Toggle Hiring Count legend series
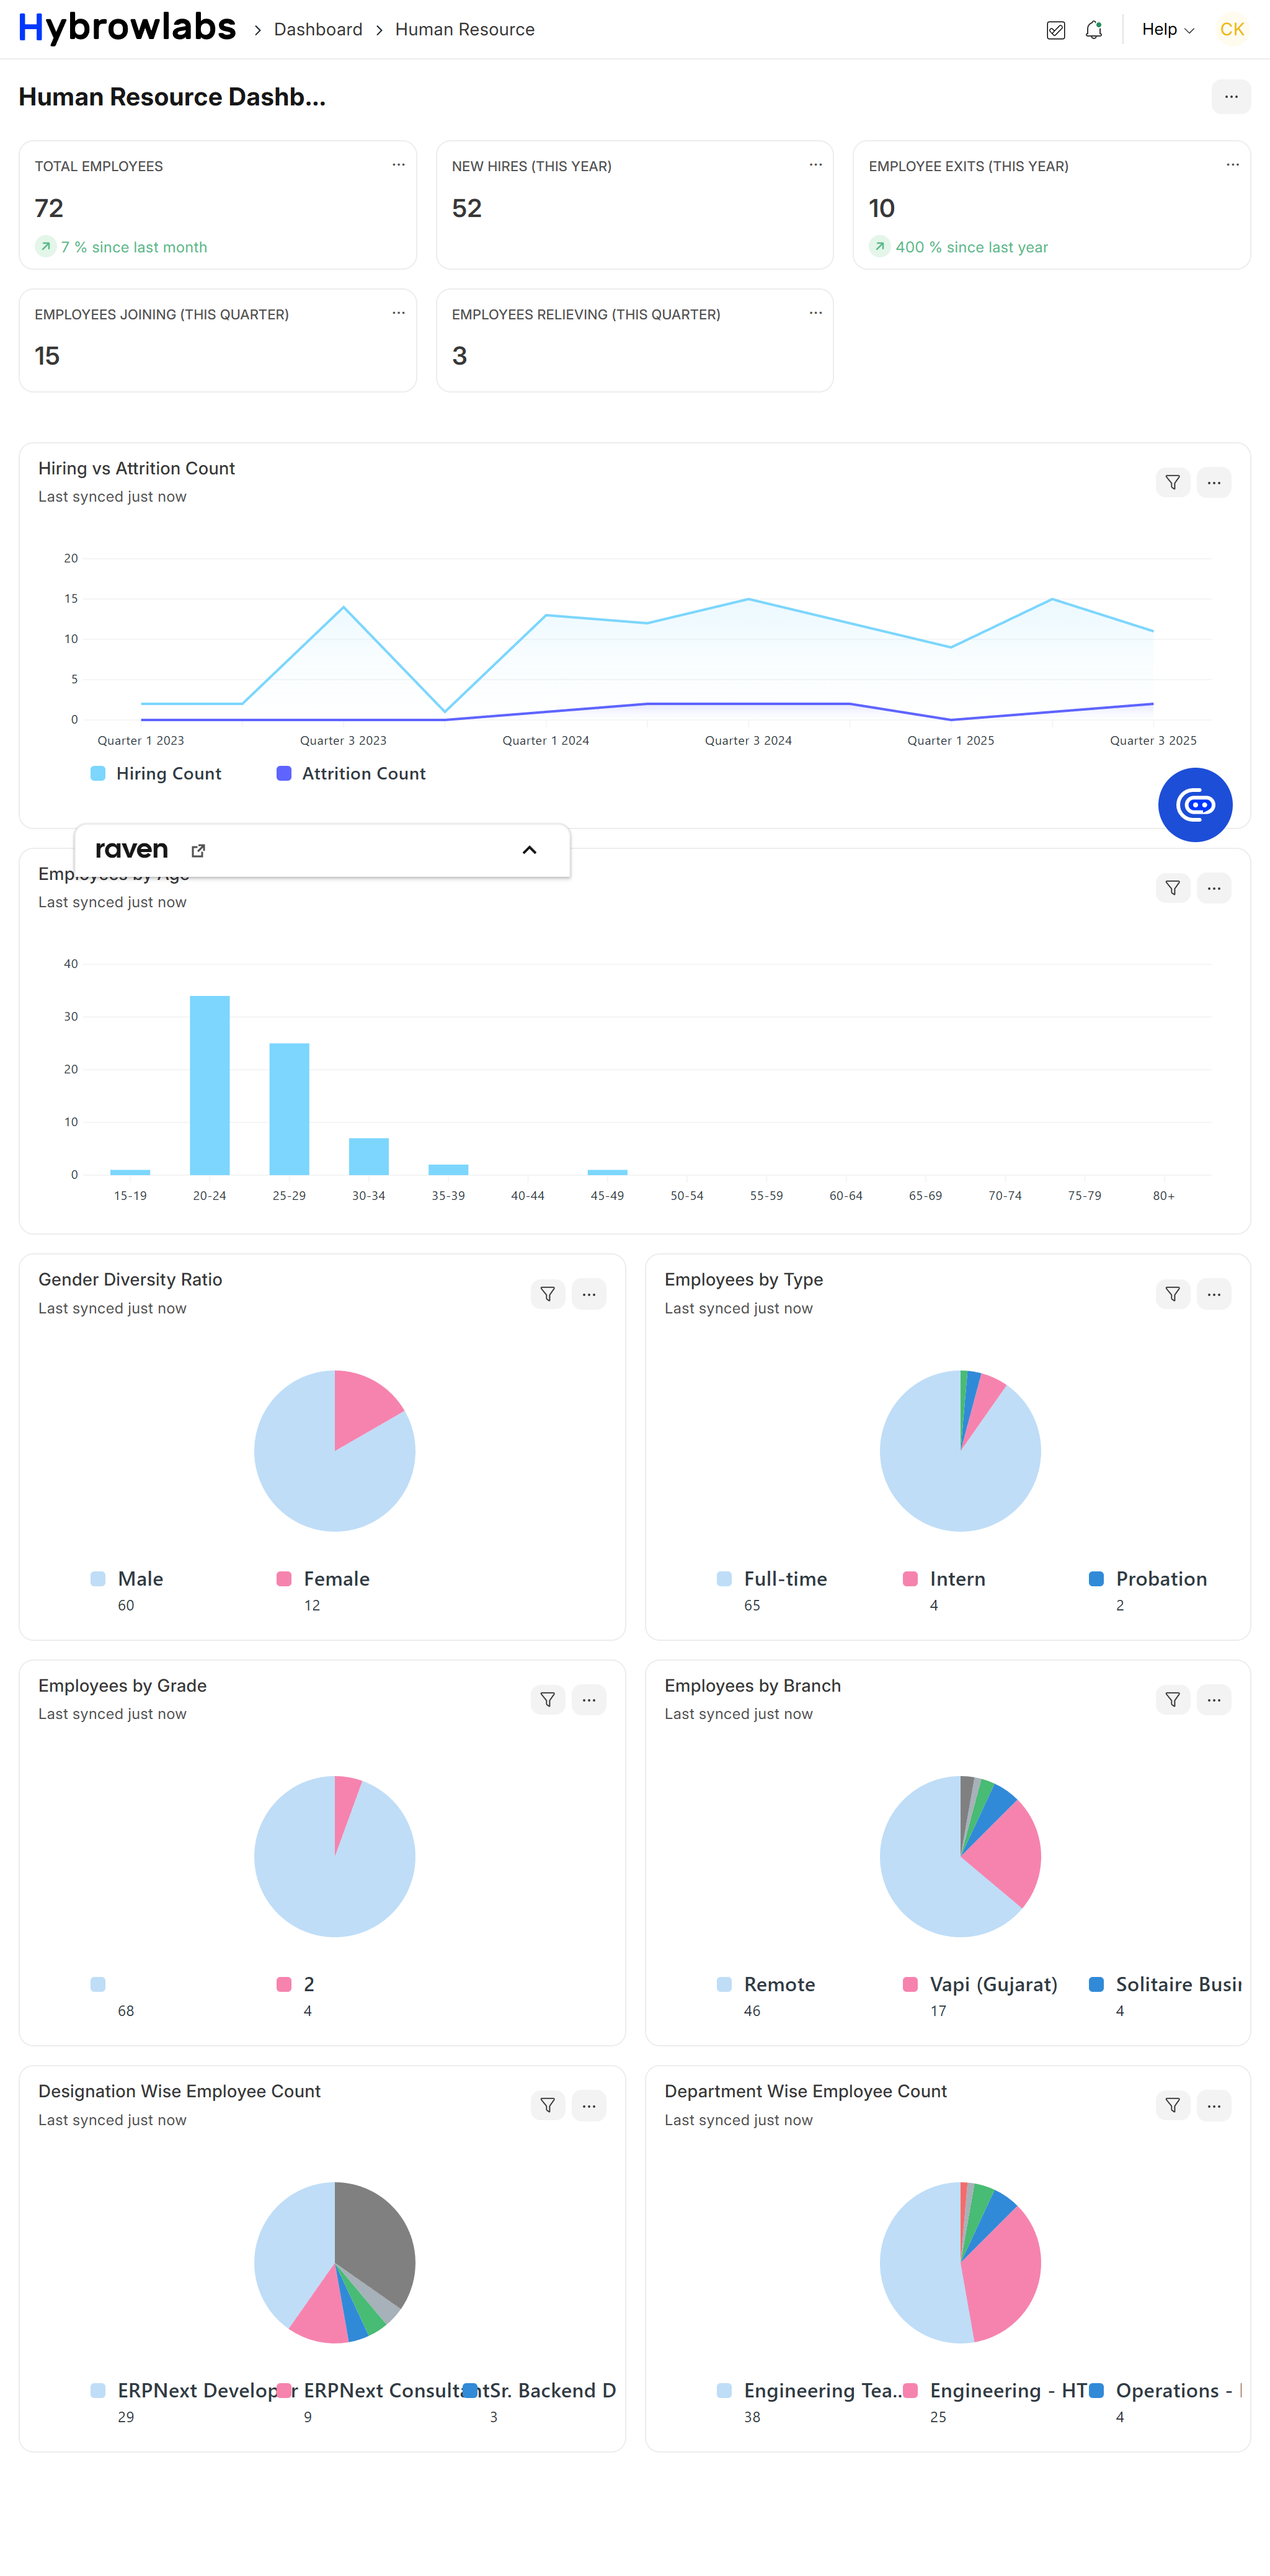 tap(156, 774)
